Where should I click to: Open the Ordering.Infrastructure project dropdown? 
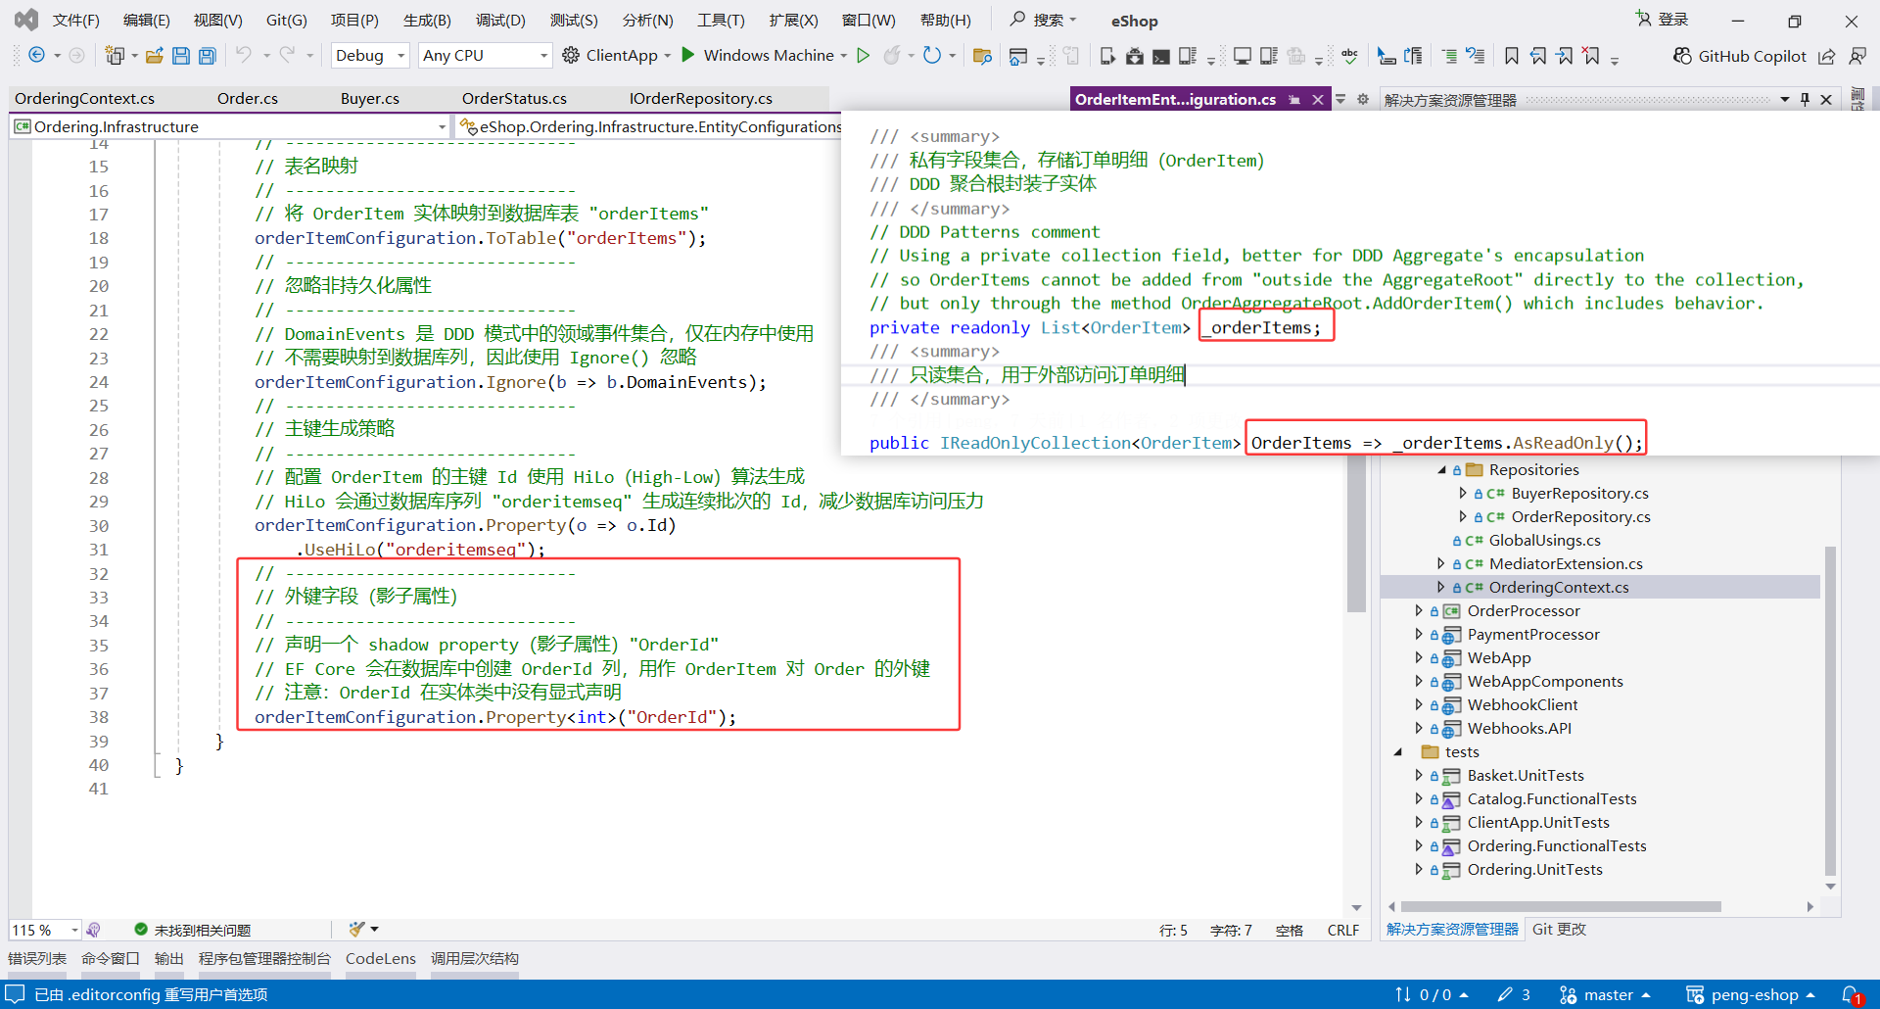(x=230, y=126)
